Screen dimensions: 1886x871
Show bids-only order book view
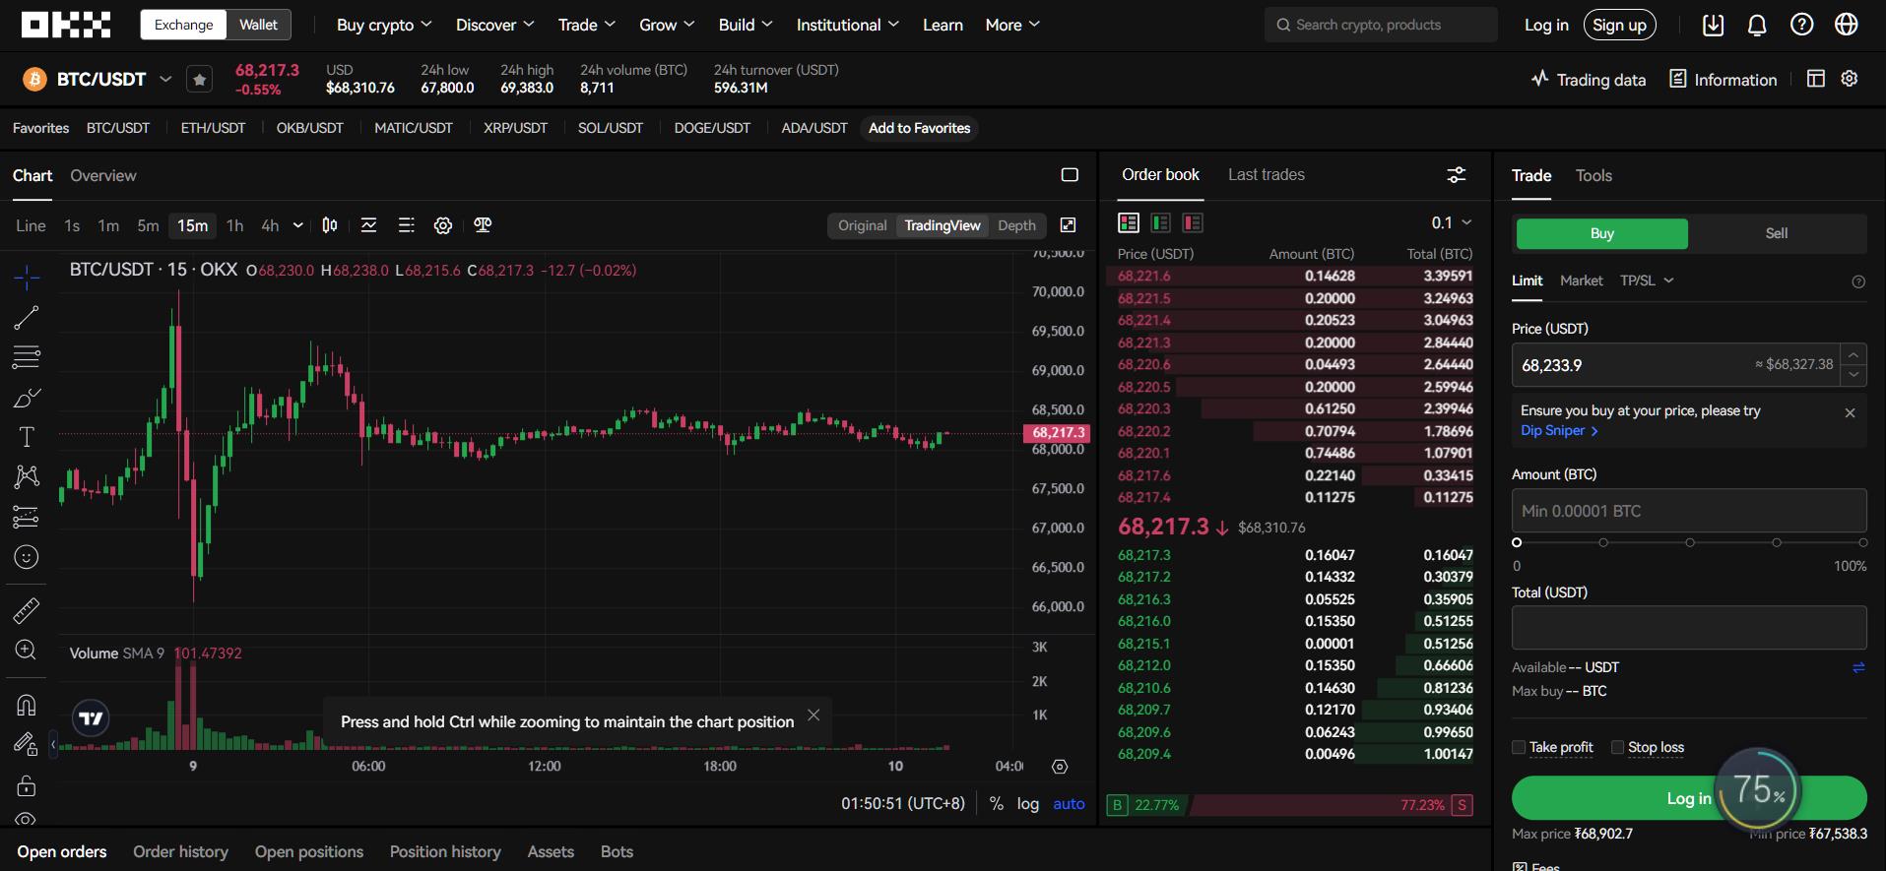tap(1161, 223)
